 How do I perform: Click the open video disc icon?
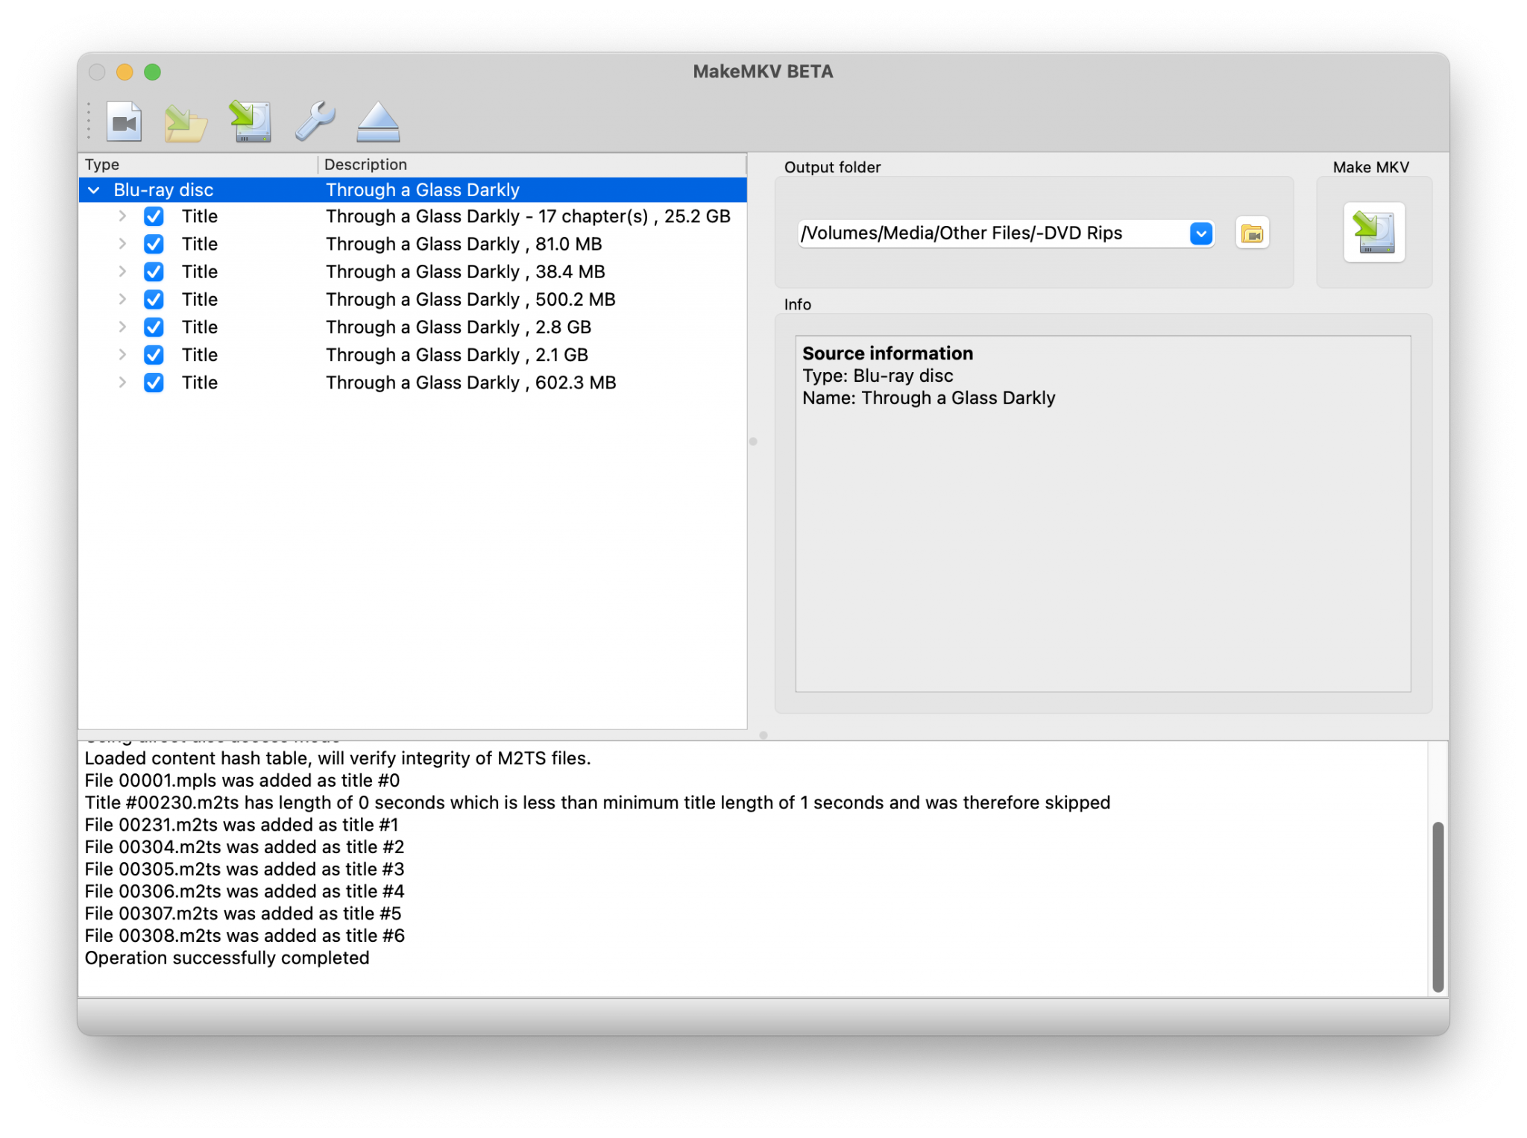pyautogui.click(x=125, y=122)
